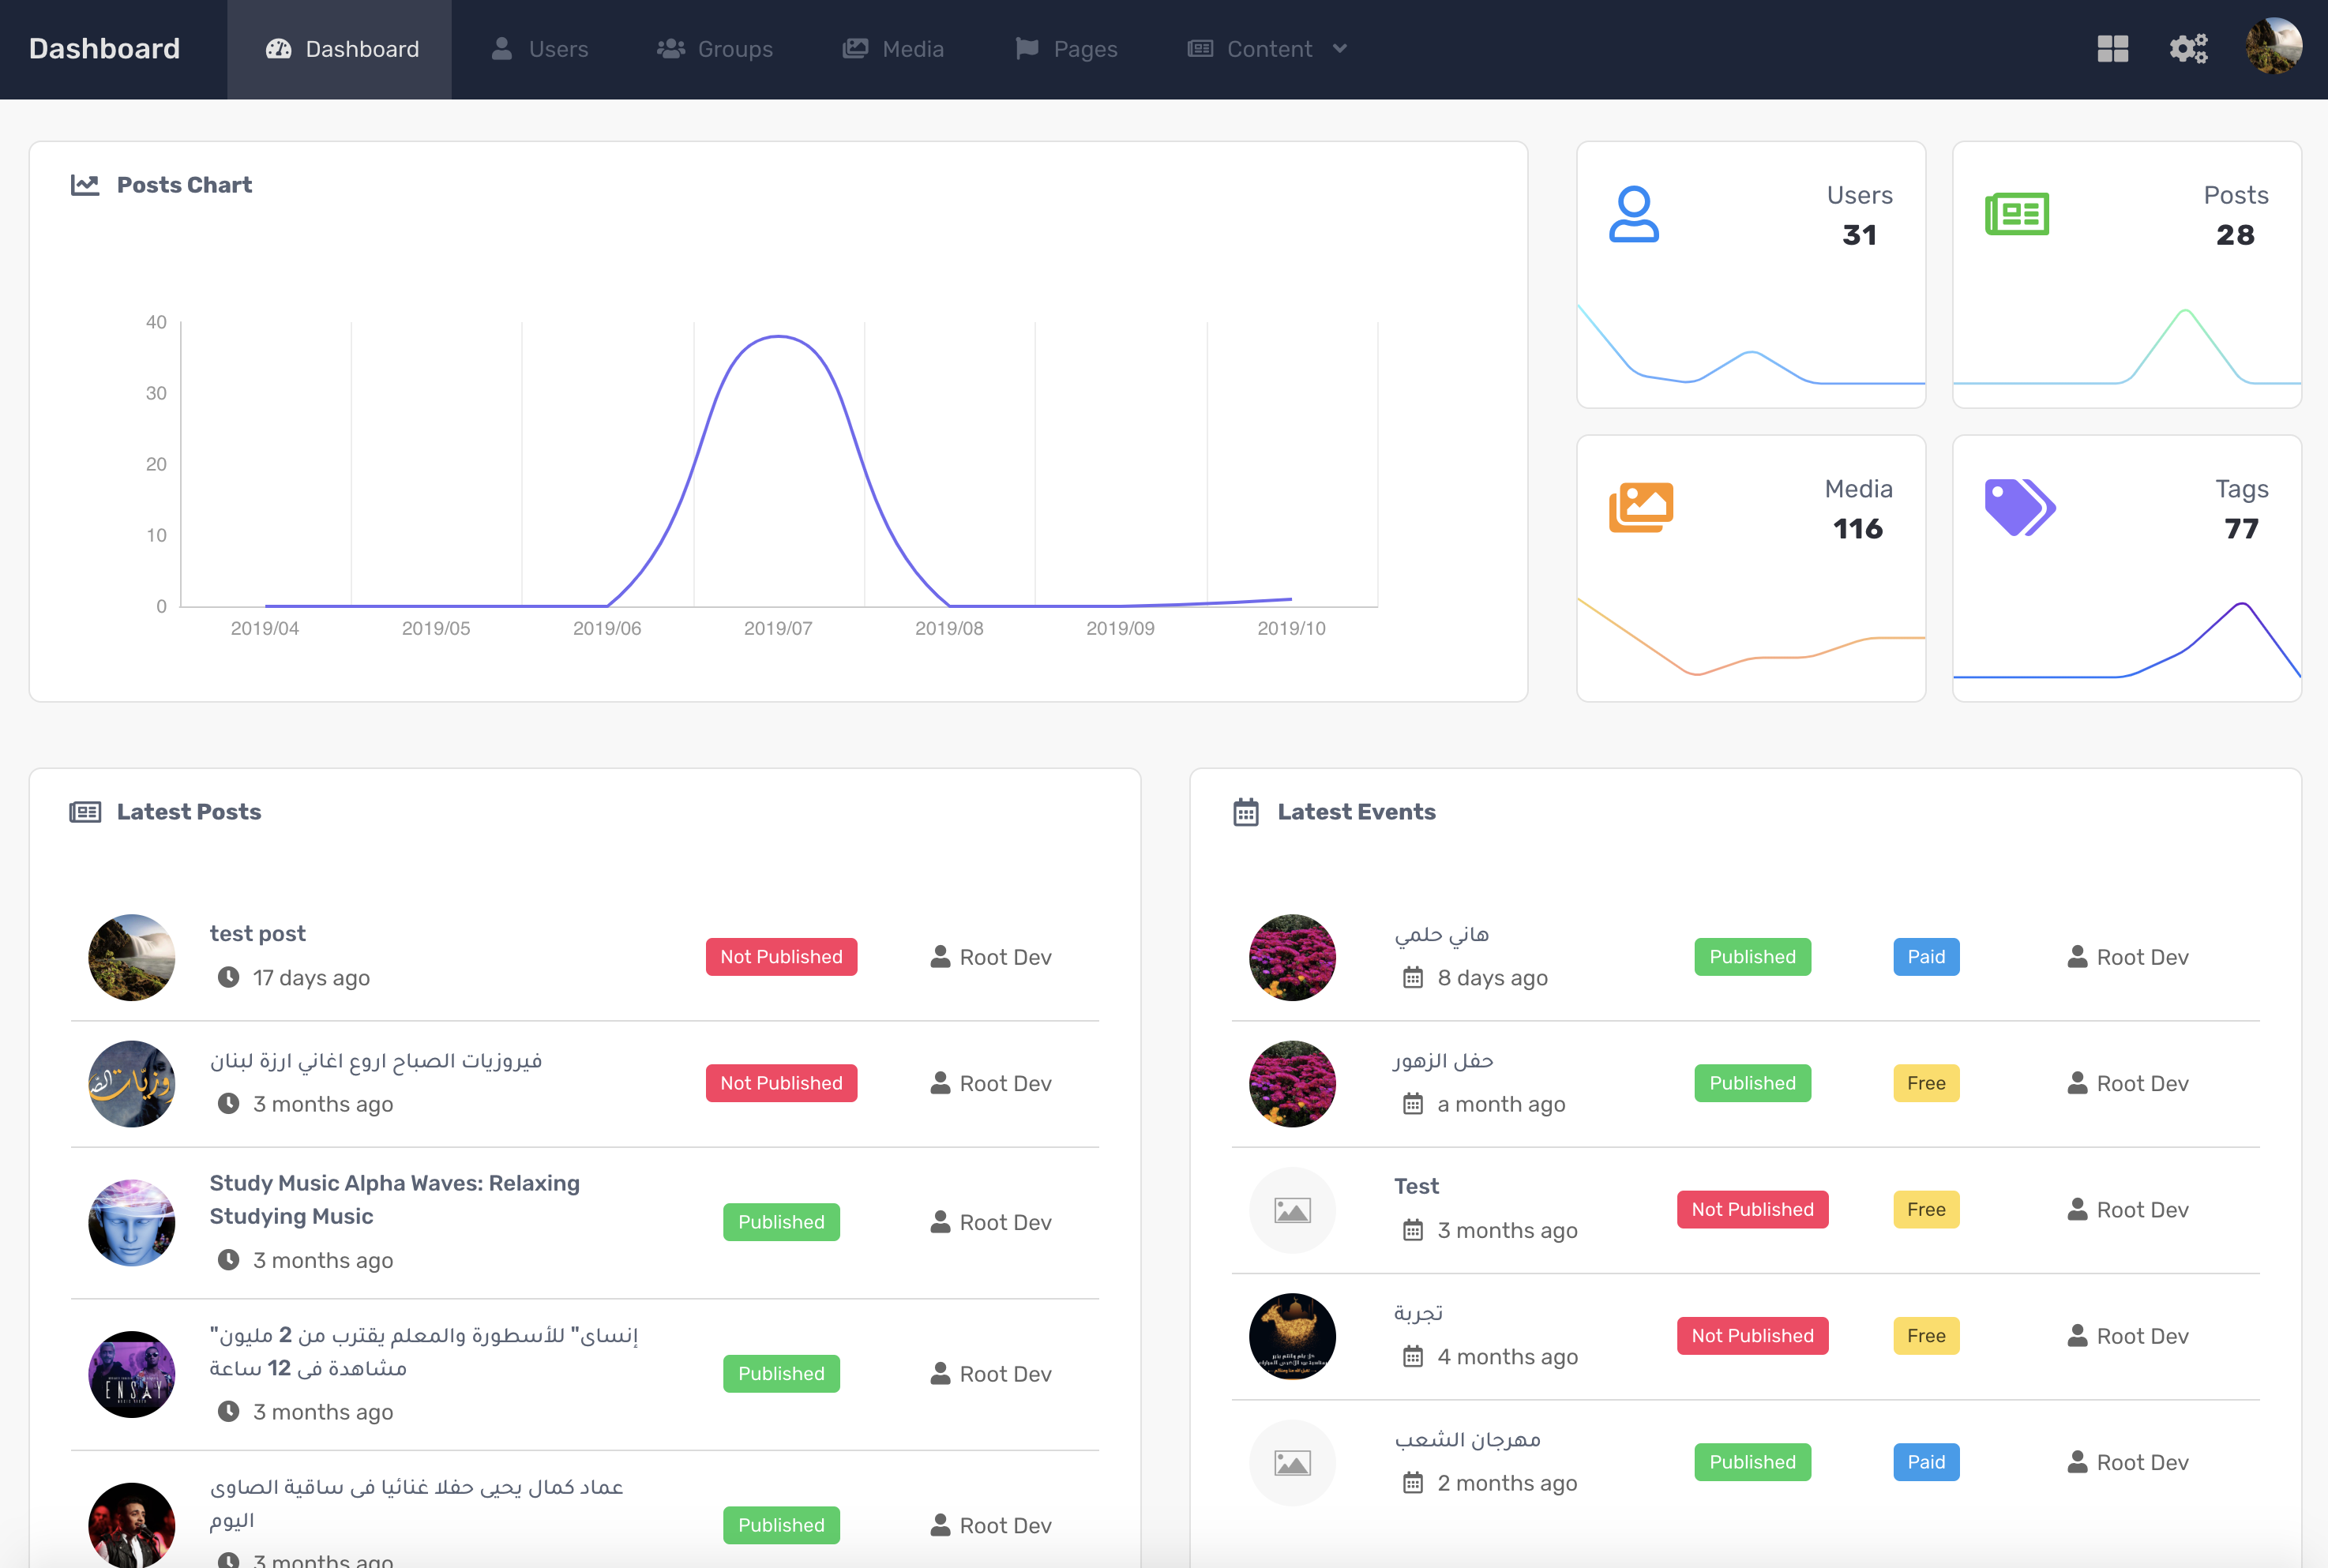
Task: Click Root Dev author on Study Music post
Action: (991, 1222)
